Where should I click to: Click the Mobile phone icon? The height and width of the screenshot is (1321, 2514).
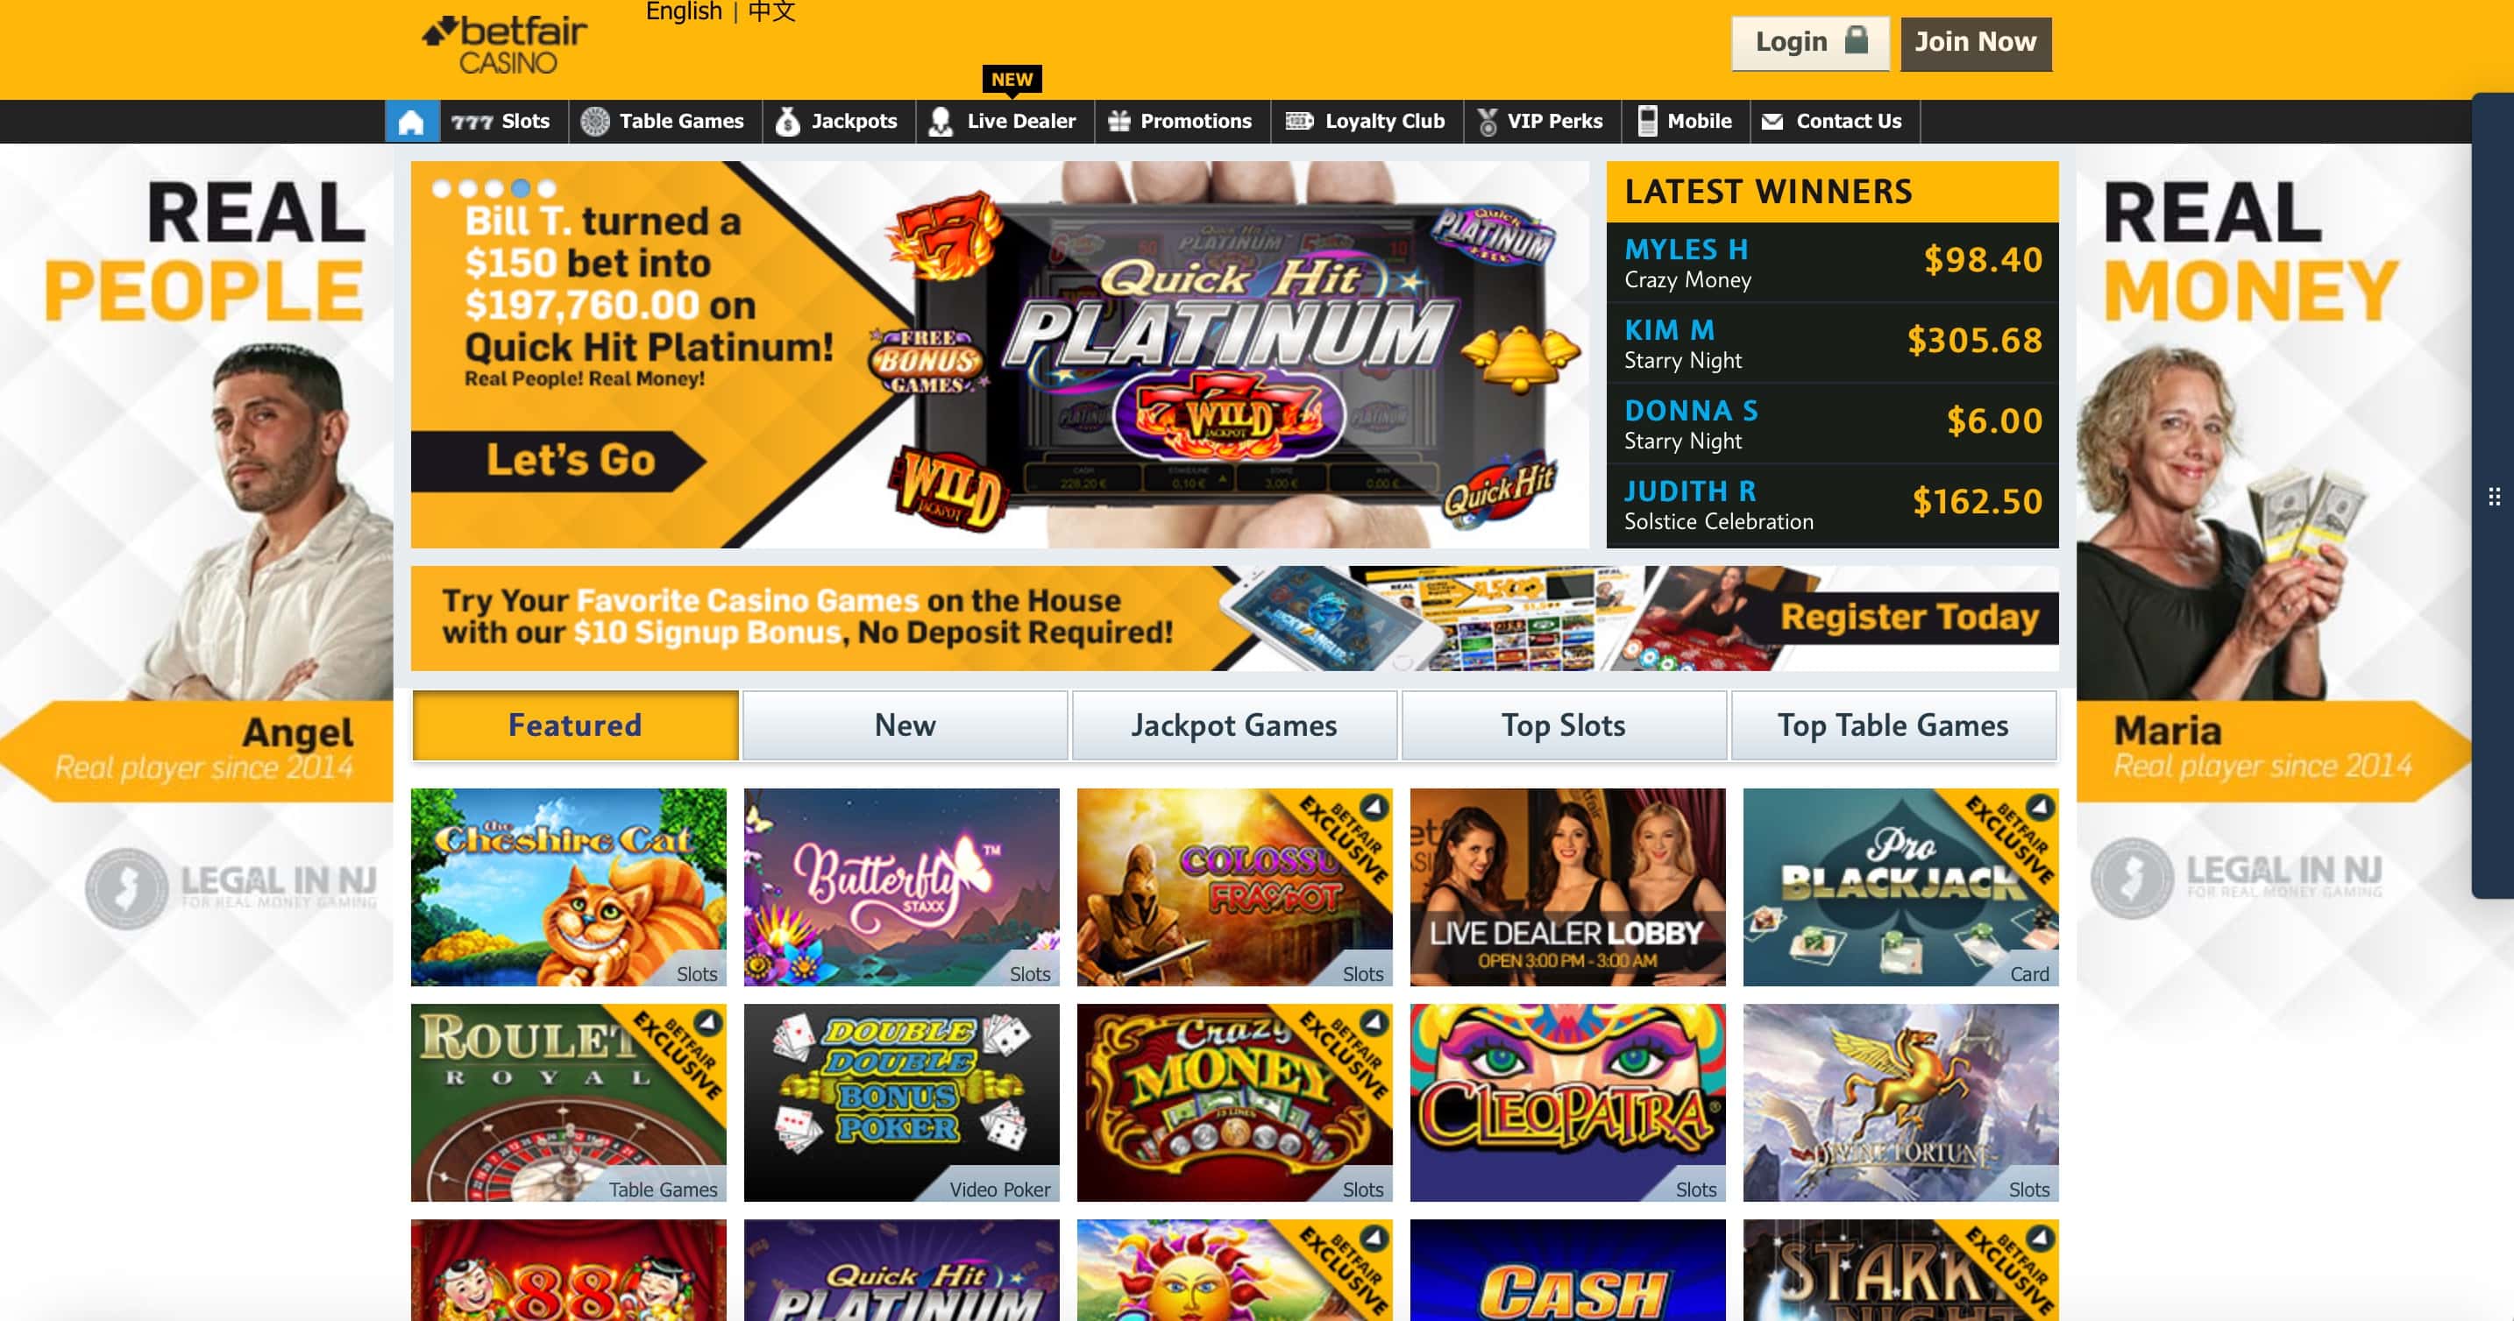click(1647, 121)
